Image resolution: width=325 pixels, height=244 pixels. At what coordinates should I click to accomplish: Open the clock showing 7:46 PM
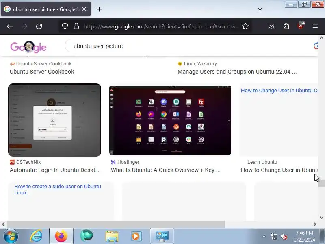point(304,236)
